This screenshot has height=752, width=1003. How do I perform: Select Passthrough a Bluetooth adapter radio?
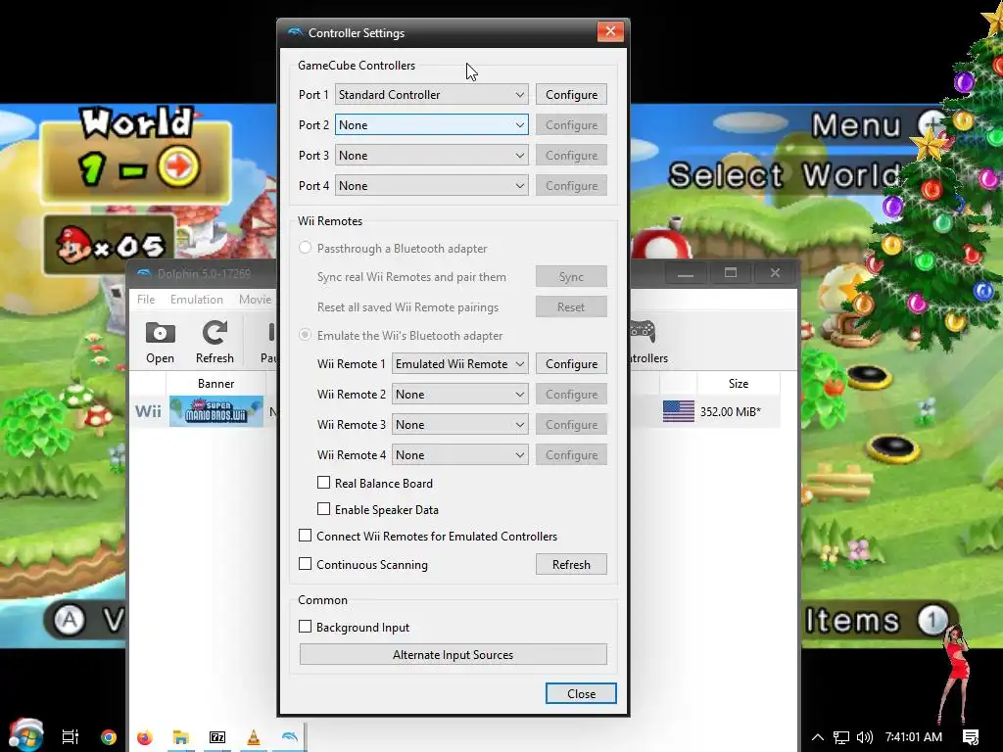[x=306, y=248]
